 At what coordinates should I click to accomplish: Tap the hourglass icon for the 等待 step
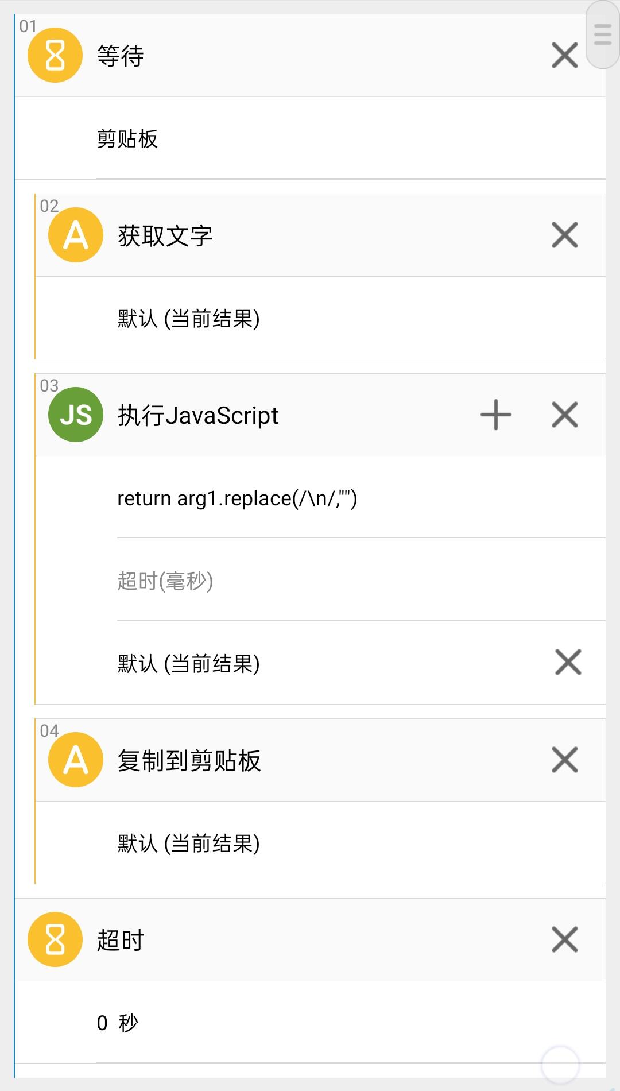(x=55, y=56)
